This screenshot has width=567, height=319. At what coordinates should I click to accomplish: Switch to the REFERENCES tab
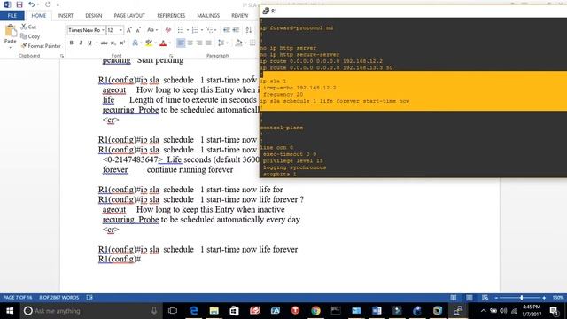(171, 16)
